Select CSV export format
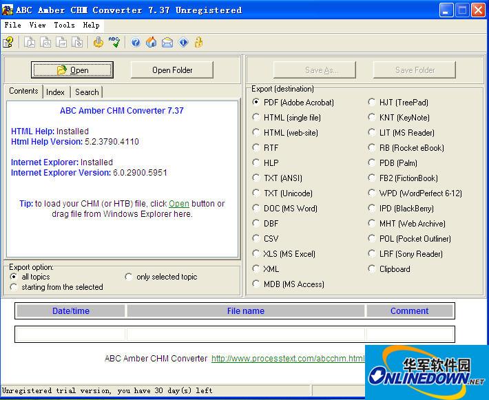The image size is (489, 400). tap(265, 238)
